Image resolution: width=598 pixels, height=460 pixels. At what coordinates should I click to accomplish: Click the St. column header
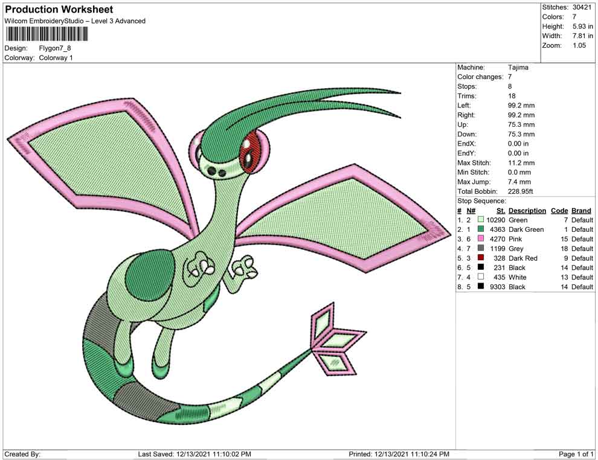pyautogui.click(x=501, y=211)
